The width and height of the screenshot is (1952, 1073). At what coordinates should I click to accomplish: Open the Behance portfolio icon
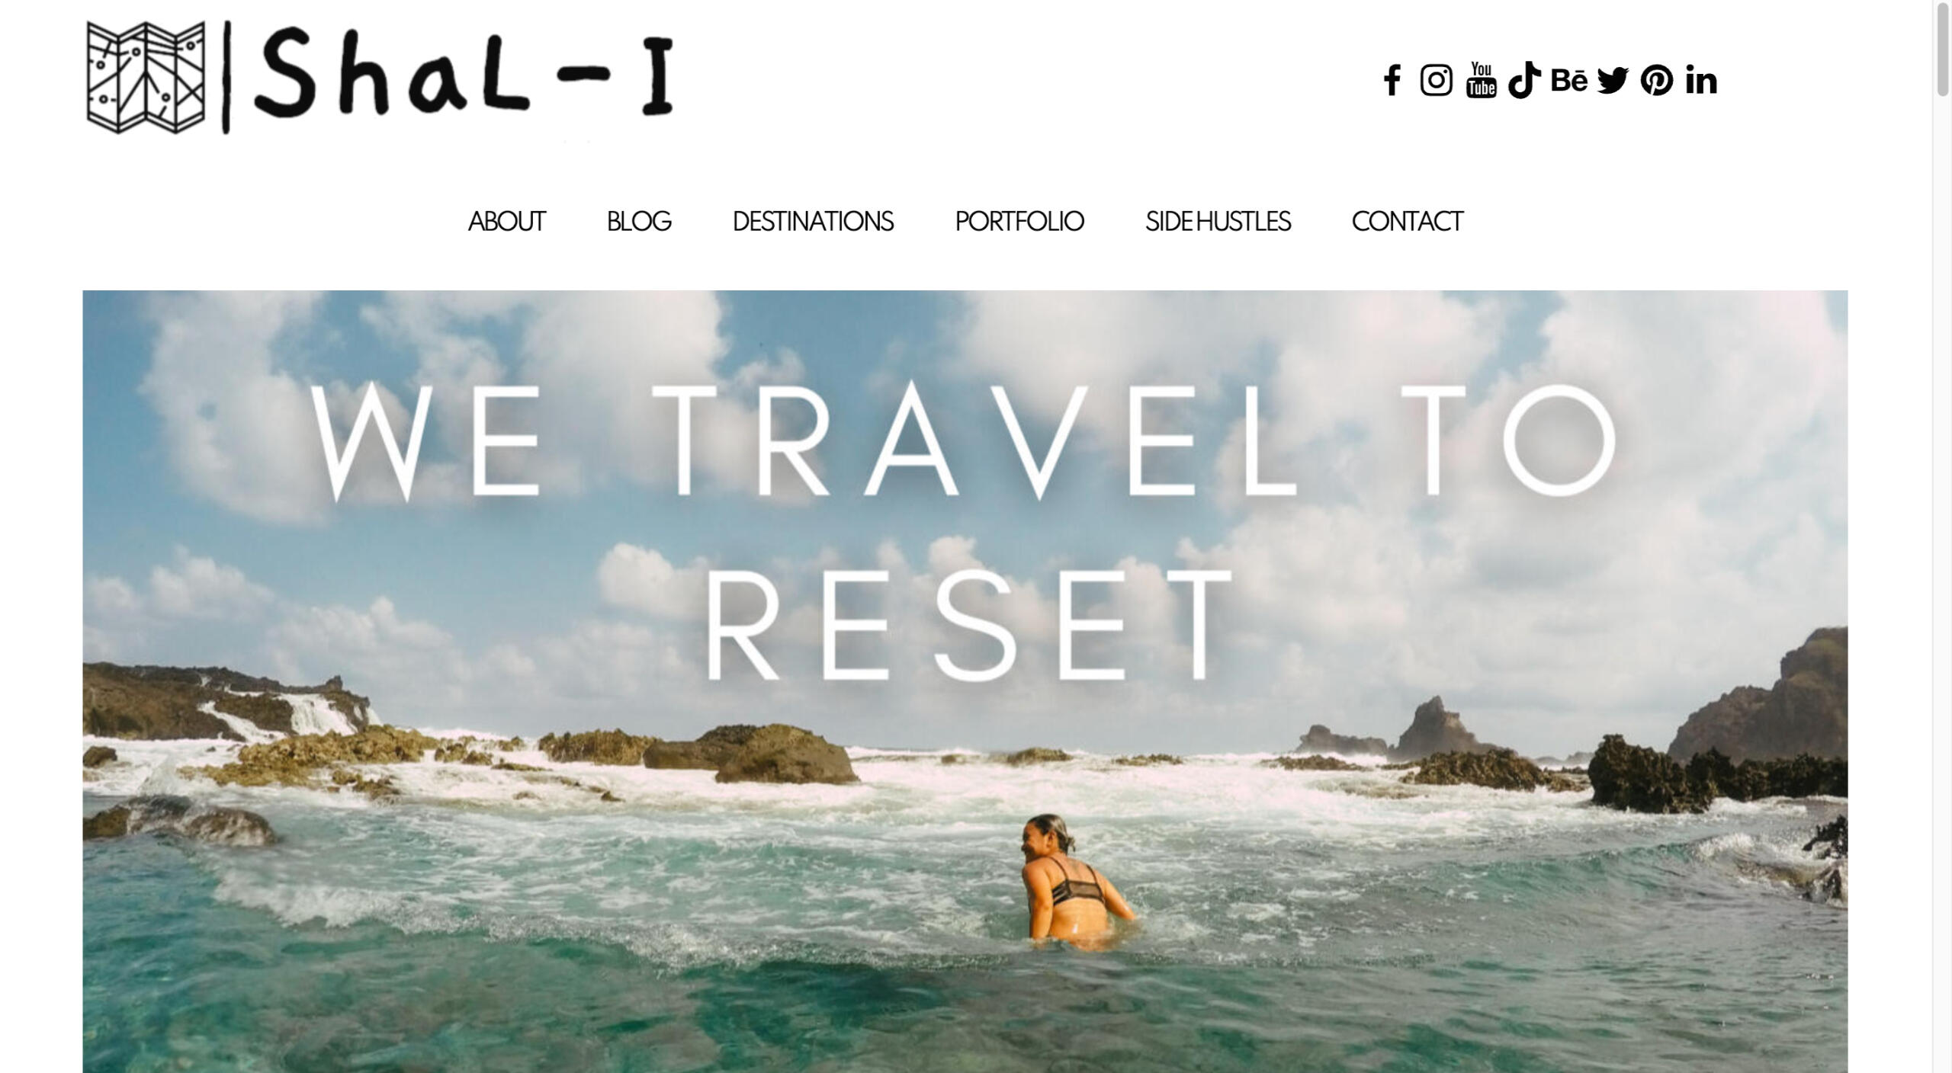click(1569, 80)
